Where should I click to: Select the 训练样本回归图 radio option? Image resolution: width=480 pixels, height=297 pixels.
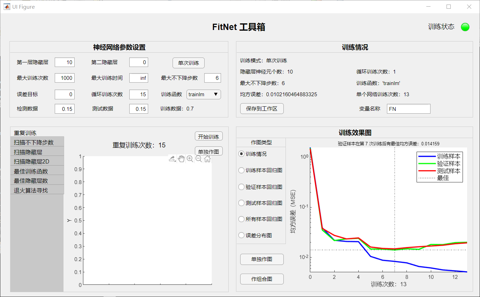[x=241, y=170]
